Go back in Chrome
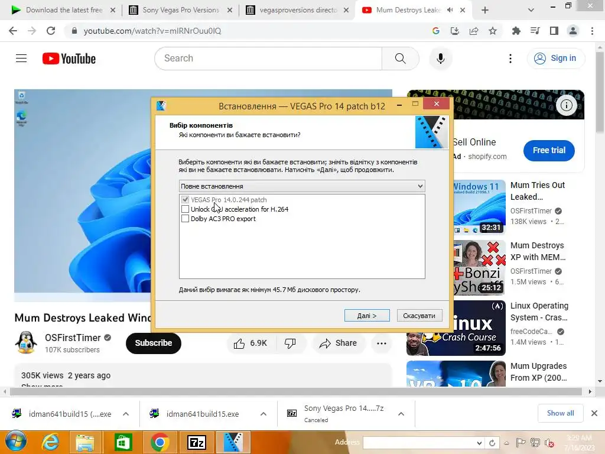 point(13,31)
